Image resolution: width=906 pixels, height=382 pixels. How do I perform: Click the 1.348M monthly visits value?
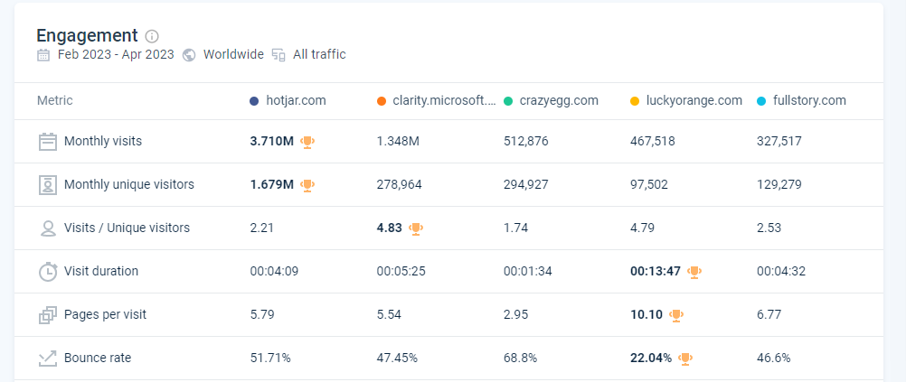[398, 142]
